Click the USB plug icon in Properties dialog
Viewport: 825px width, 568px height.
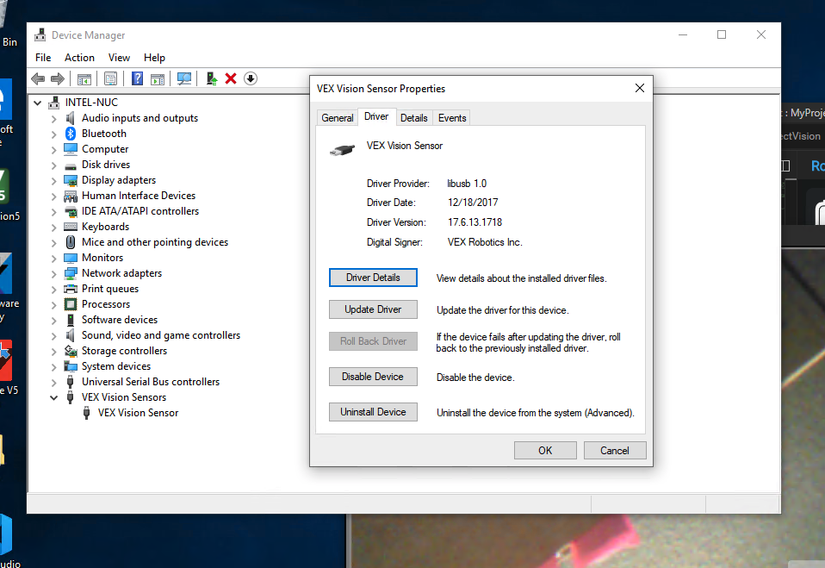tap(342, 150)
